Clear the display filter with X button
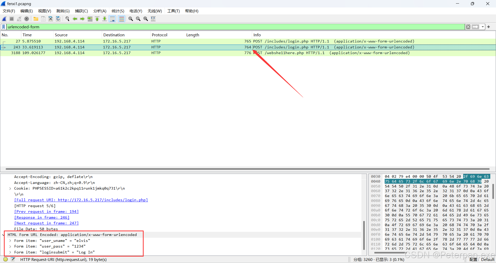 click(x=468, y=27)
